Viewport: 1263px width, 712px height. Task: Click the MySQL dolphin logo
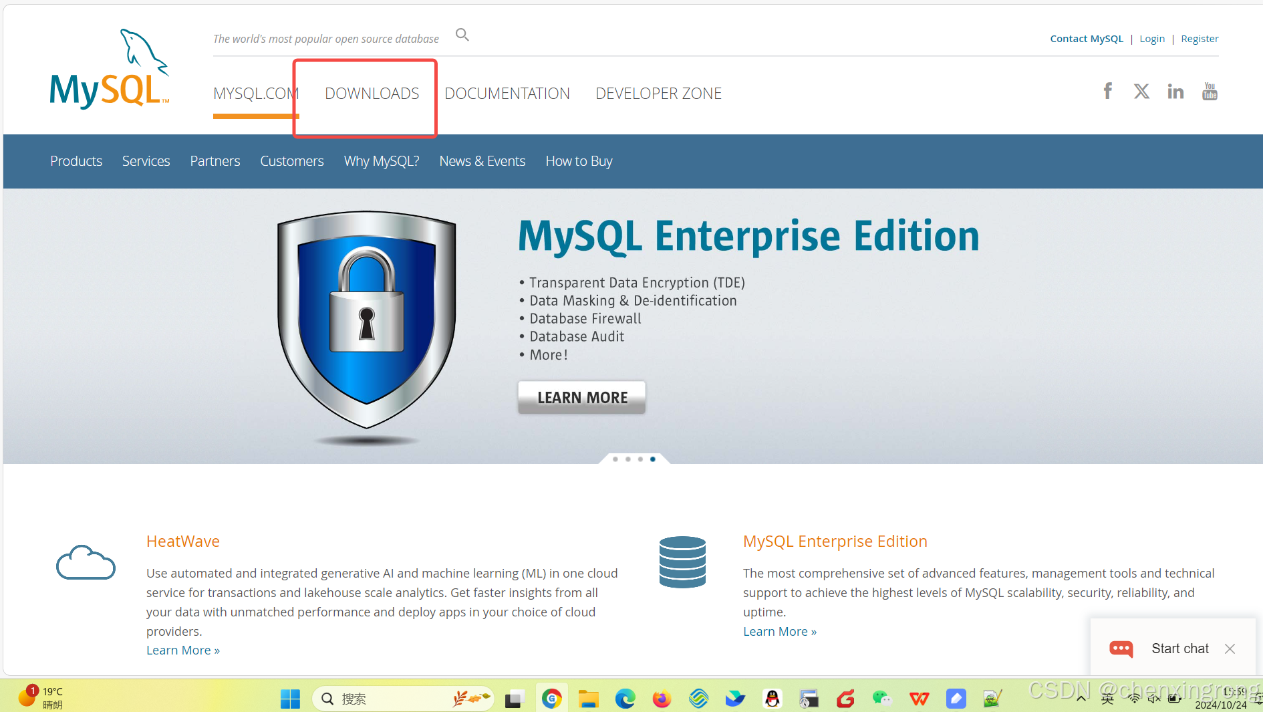pos(110,69)
